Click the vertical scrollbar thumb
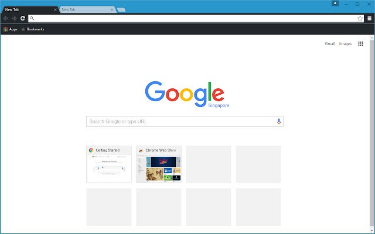 372,134
